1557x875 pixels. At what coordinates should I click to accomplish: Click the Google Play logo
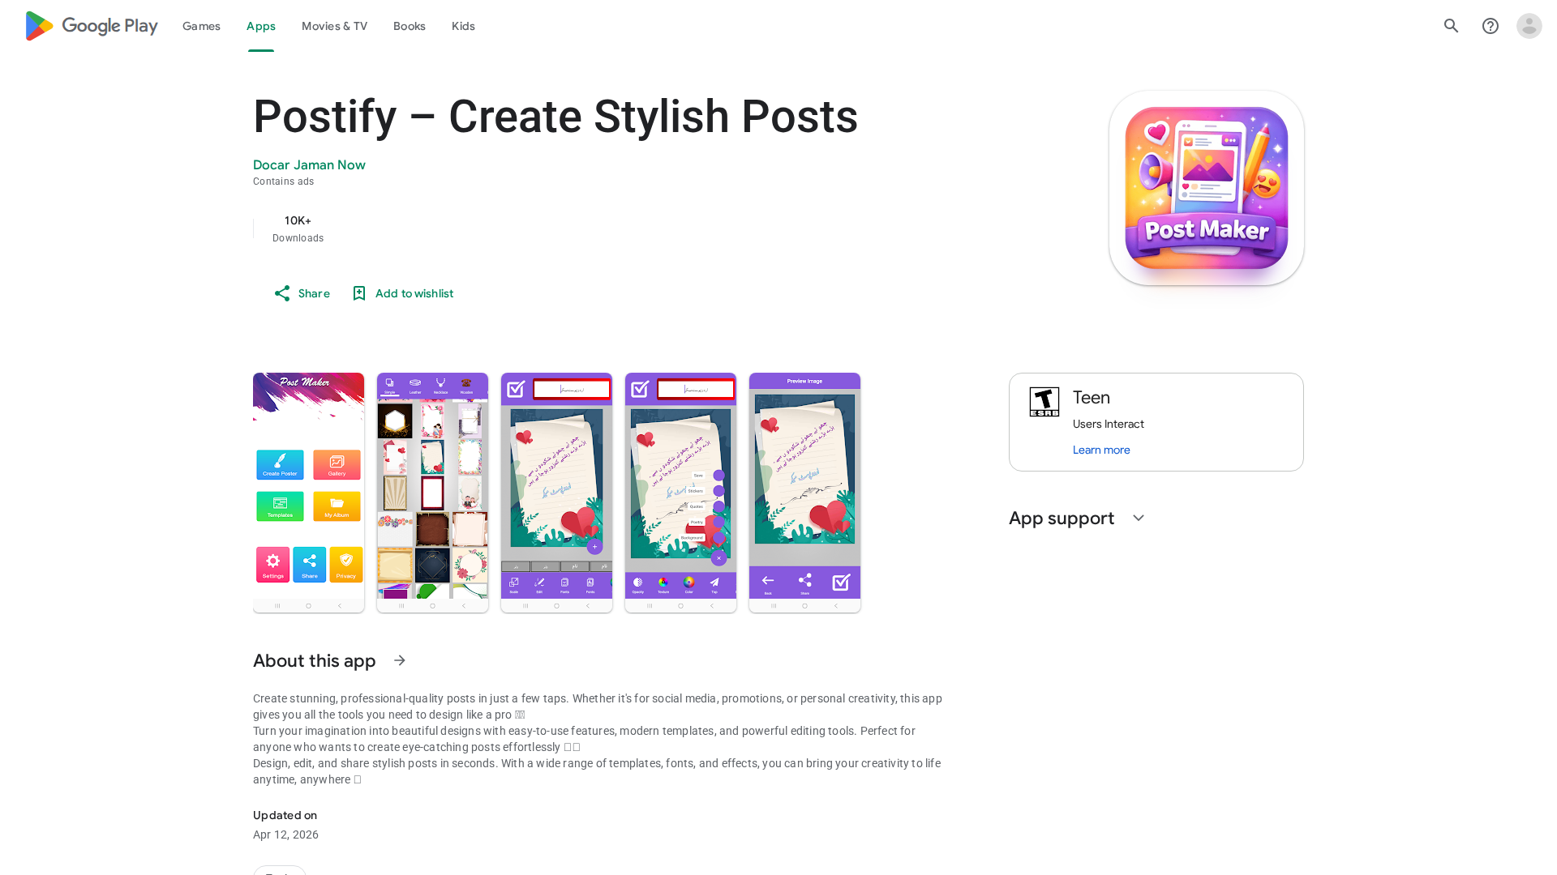pos(92,26)
